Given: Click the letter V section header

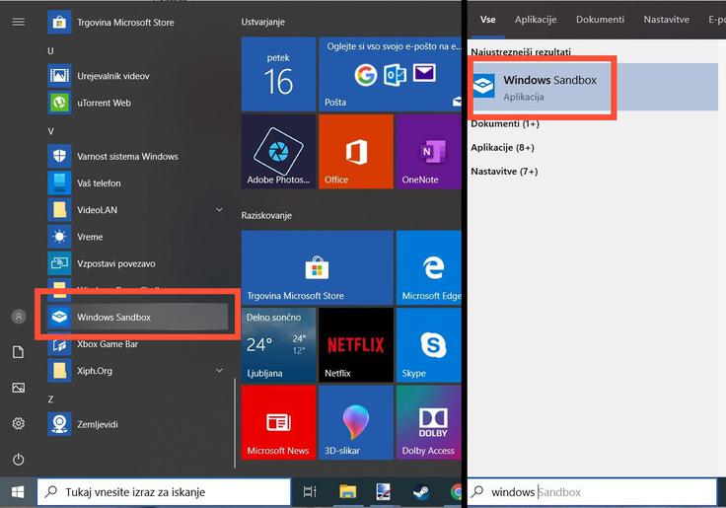Looking at the screenshot, I should (x=50, y=131).
